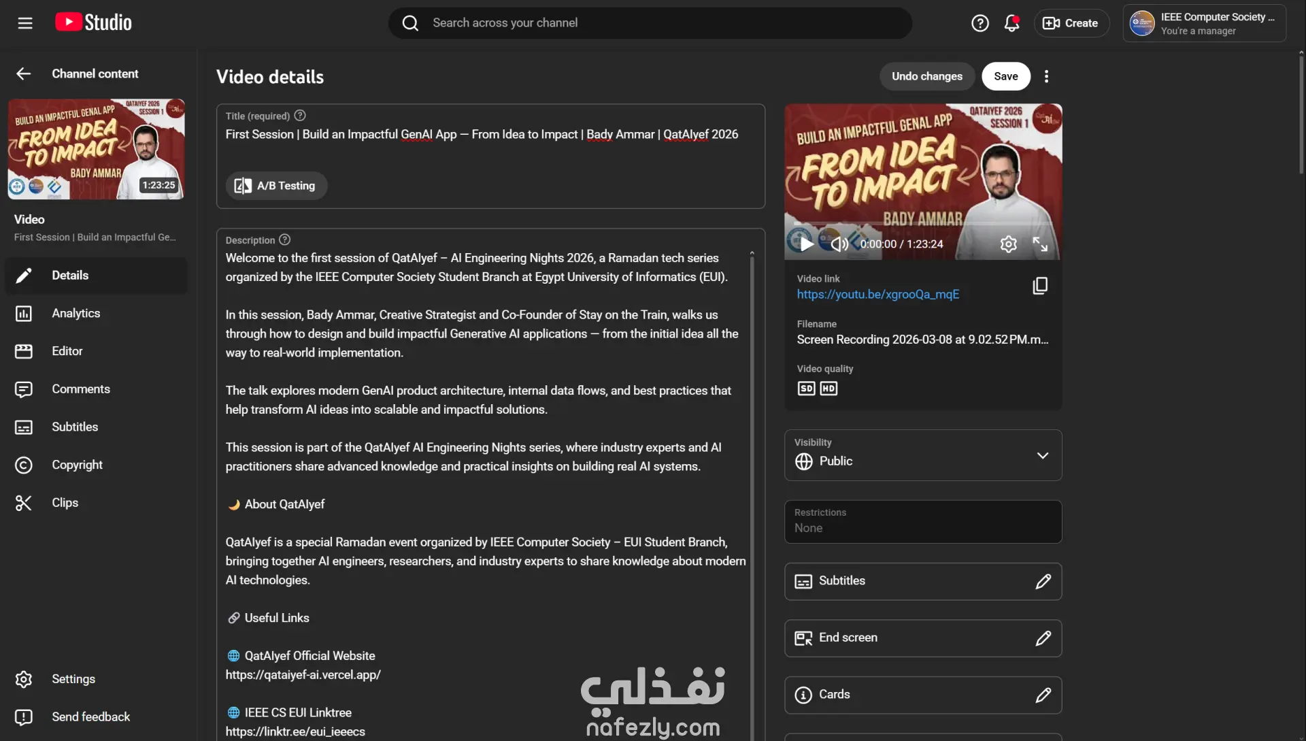Open Subtitles in the left sidebar
Screen dimensions: 1306x741
96,427
